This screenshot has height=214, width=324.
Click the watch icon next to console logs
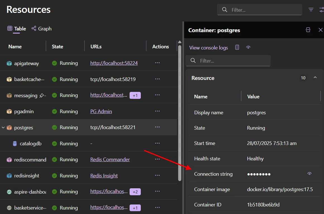248,47
